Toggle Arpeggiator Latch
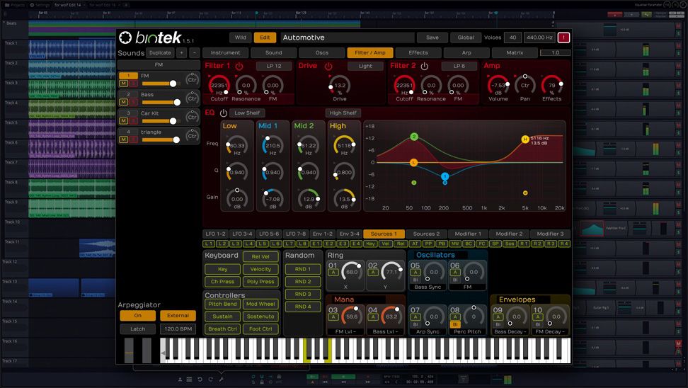 137,329
